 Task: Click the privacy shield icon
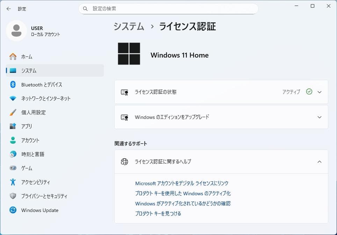coord(13,196)
